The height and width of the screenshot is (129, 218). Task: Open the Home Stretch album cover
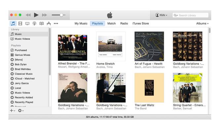111,46
